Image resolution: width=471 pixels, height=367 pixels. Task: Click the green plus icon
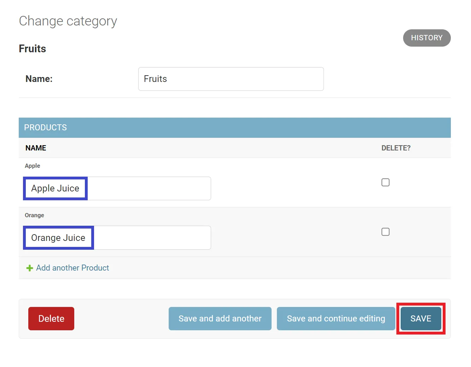tap(30, 268)
